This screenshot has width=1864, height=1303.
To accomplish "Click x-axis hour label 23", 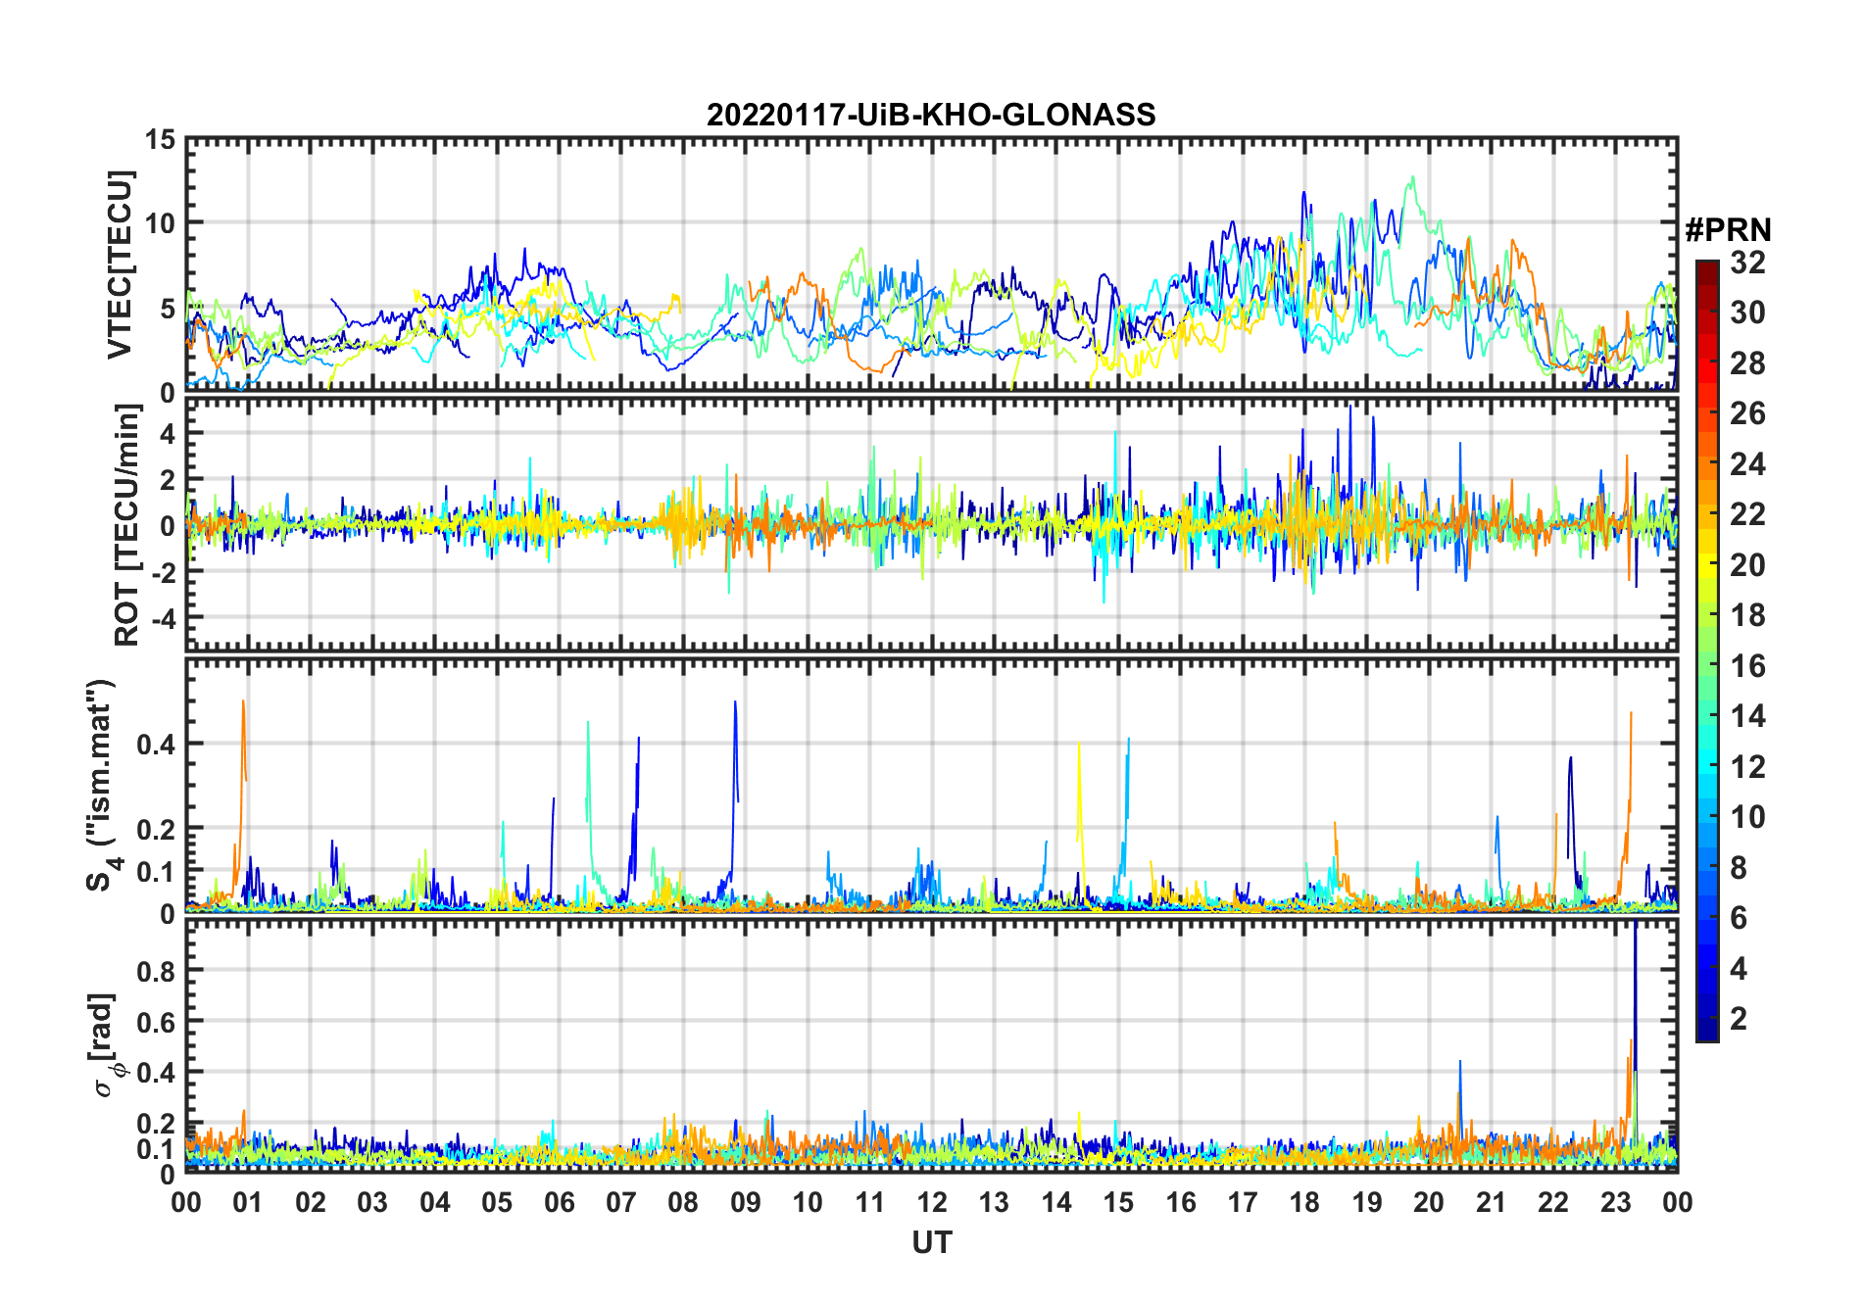I will pos(1615,1203).
